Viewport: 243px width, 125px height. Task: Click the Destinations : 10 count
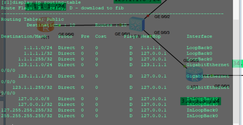[x=51, y=25]
